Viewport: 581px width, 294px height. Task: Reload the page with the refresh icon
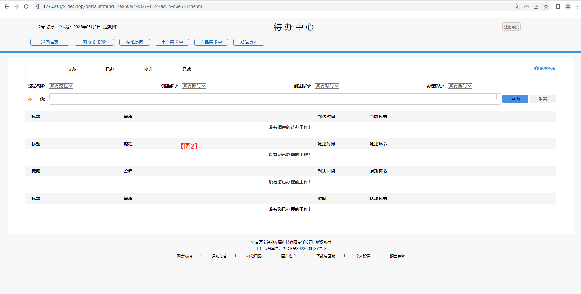point(26,6)
